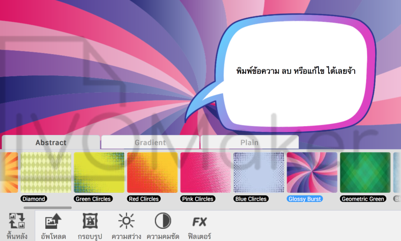Choose the Pink Circles background thumbnail
The width and height of the screenshot is (401, 241).
tap(206, 172)
